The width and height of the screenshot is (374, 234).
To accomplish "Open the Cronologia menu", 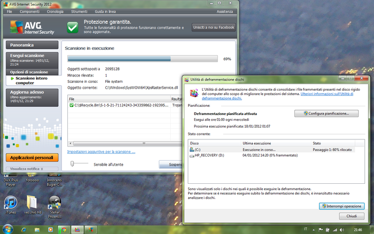I will pos(55,11).
